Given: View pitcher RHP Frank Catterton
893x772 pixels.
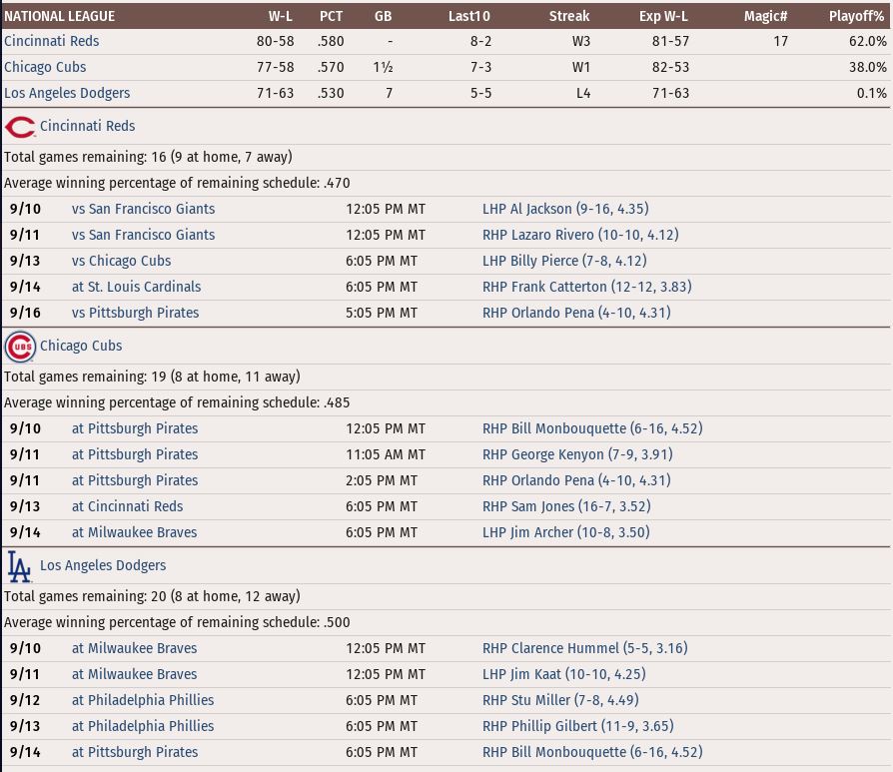Looking at the screenshot, I should (x=587, y=287).
